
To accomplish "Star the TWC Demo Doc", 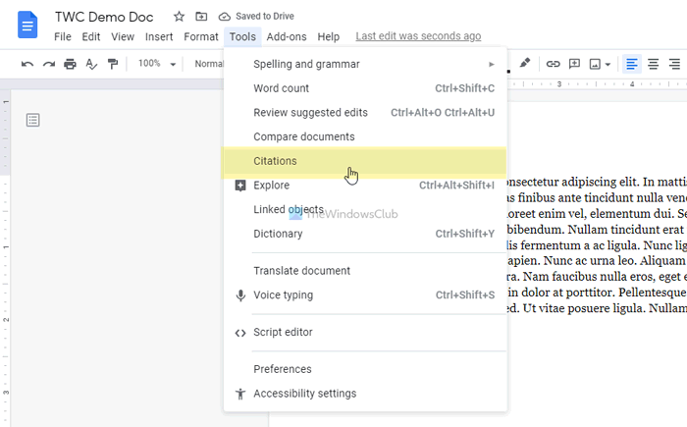I will click(x=179, y=17).
